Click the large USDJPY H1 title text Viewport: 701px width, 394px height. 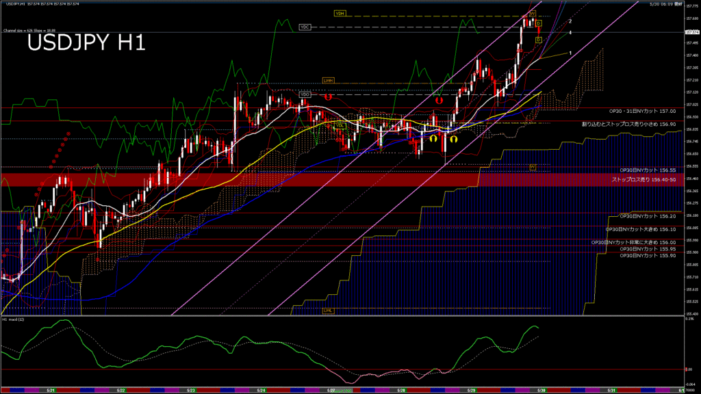tap(86, 43)
